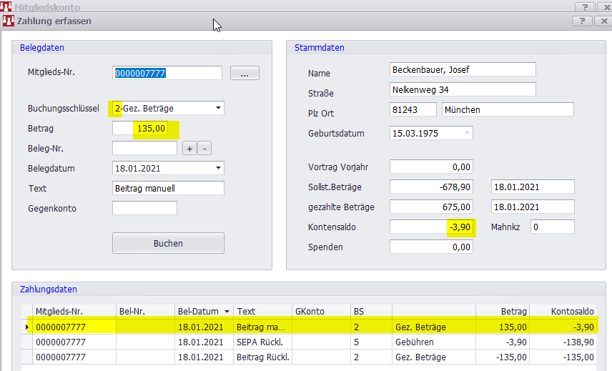Viewport: 612px width, 371px height.
Task: Open the Geburtsdatum dropdown
Action: [x=467, y=134]
